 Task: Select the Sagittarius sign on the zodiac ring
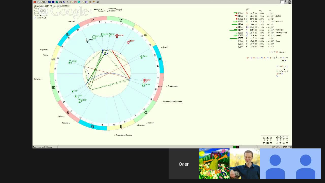point(93,20)
